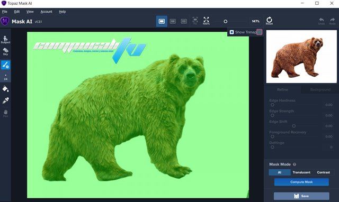Adjust the Edge Shift slider
This screenshot has width=339, height=202.
pyautogui.click(x=294, y=126)
